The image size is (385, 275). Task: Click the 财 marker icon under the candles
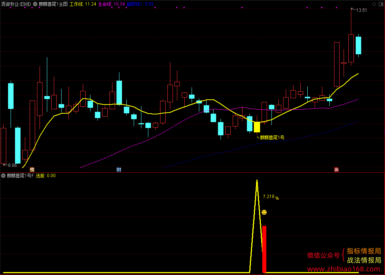point(119,169)
